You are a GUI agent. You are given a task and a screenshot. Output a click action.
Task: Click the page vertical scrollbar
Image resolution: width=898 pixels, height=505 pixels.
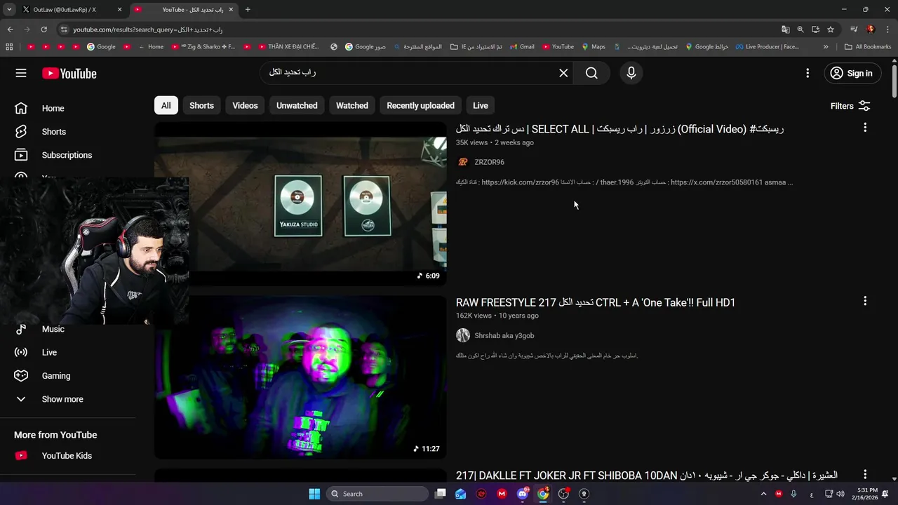(894, 81)
